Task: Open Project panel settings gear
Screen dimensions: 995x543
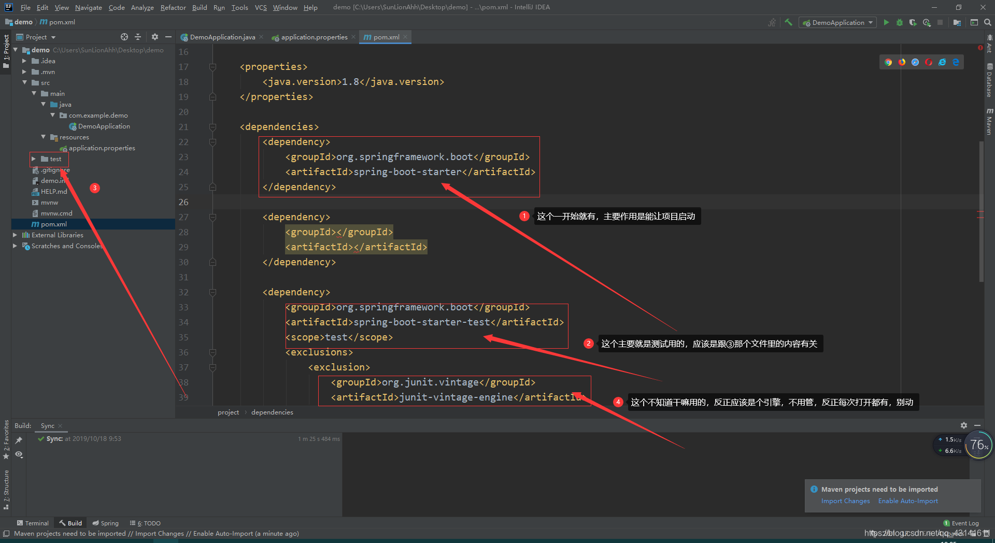Action: (x=154, y=37)
